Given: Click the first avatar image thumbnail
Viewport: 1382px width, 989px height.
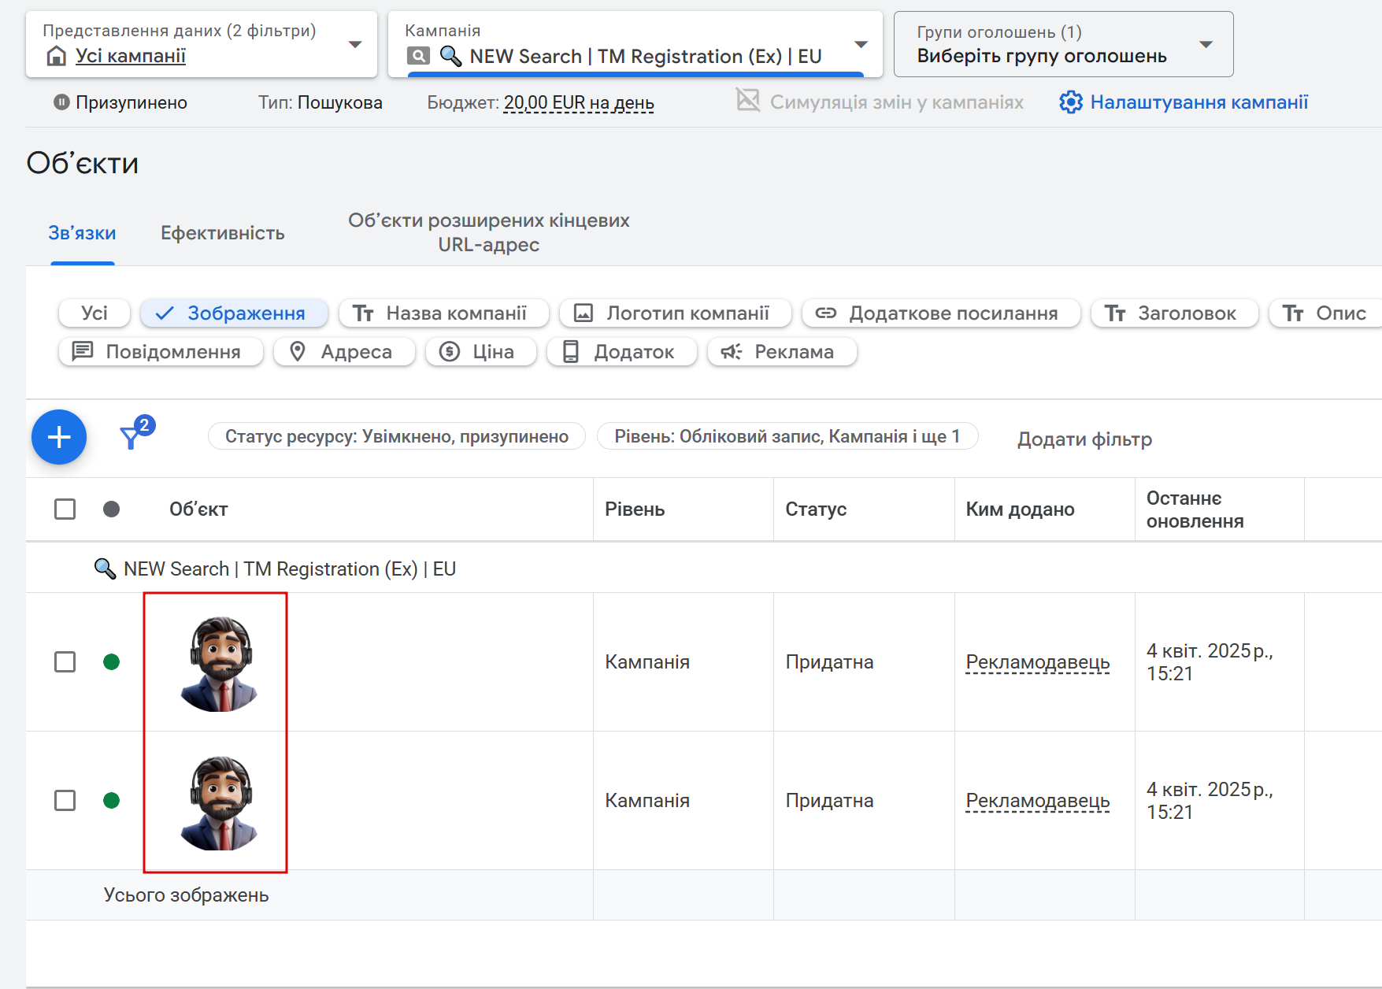Looking at the screenshot, I should 219,663.
